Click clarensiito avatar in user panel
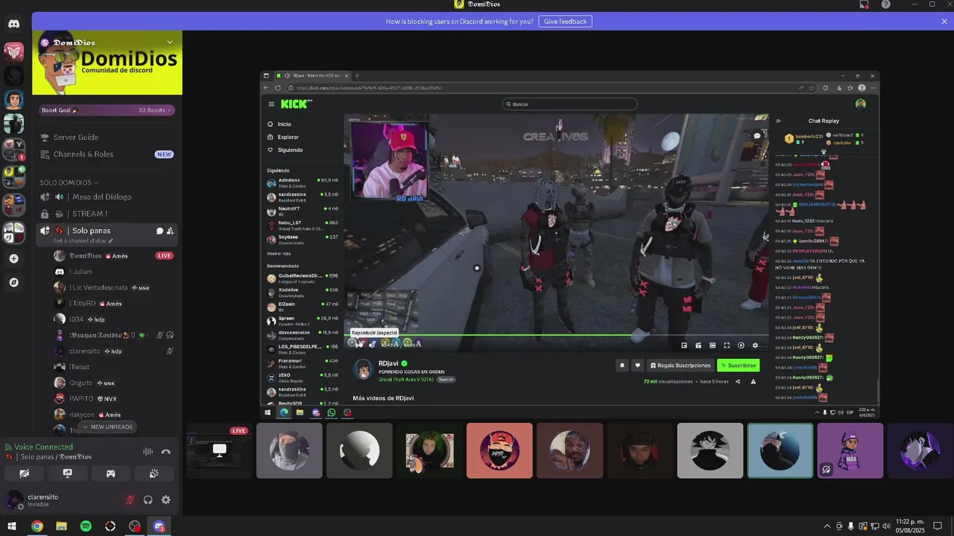Image resolution: width=954 pixels, height=536 pixels. [14, 500]
